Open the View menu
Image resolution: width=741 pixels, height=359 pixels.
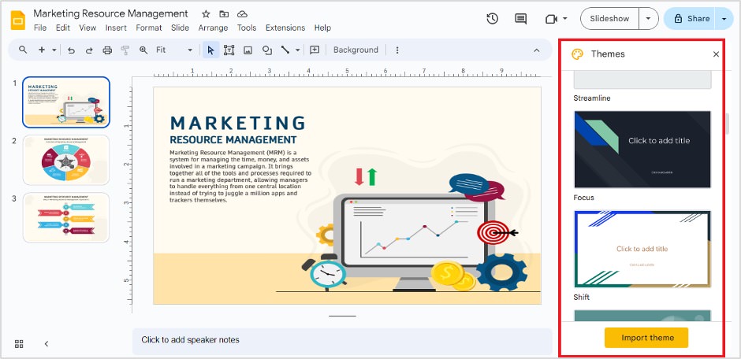click(88, 28)
